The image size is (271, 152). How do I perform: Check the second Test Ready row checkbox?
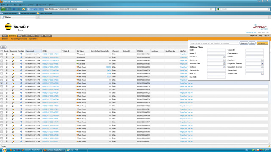tap(2, 71)
